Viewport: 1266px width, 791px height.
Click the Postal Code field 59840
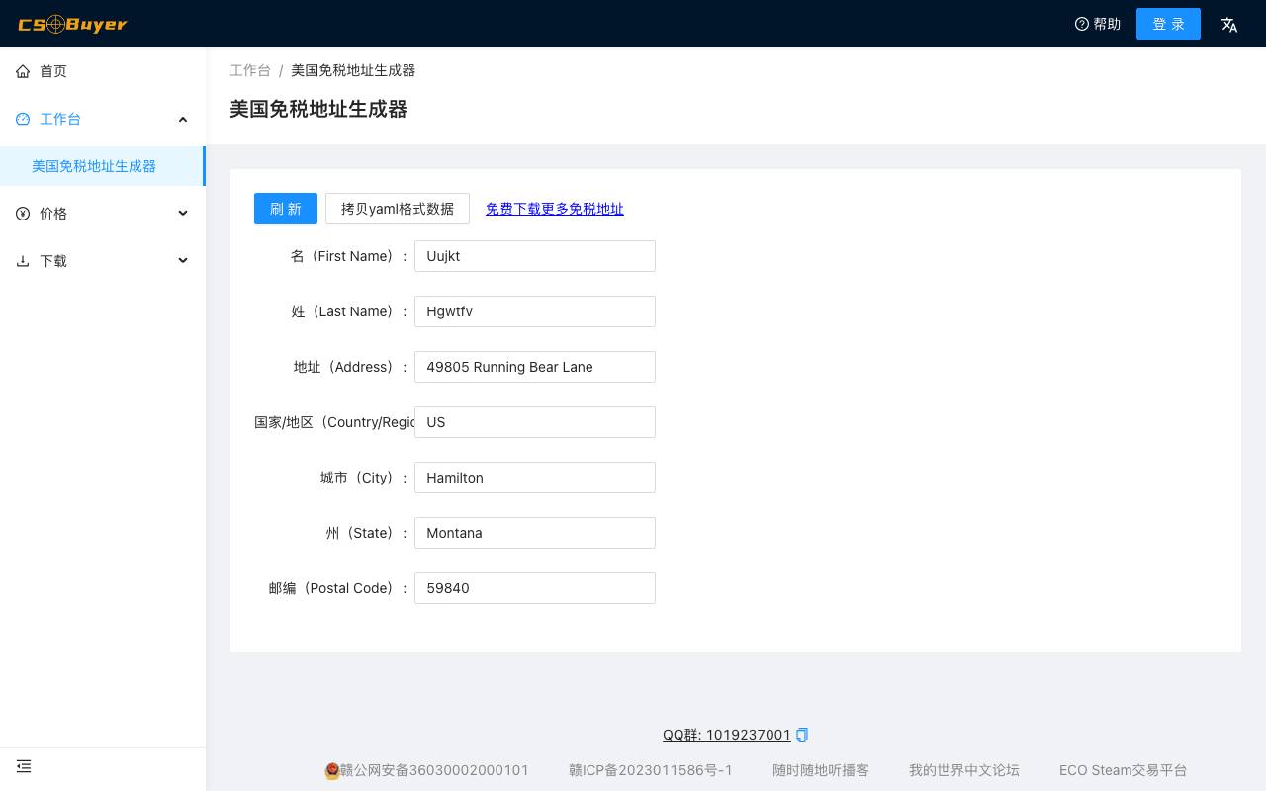pyautogui.click(x=535, y=588)
